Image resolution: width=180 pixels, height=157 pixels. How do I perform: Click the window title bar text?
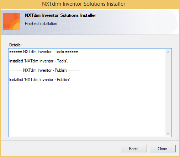[x=84, y=4]
